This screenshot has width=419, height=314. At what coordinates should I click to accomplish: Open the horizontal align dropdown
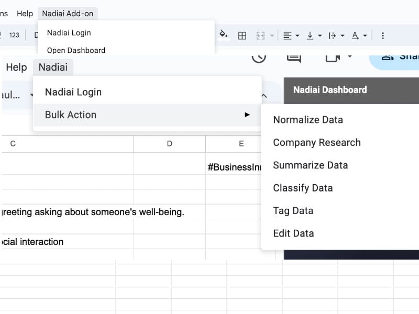pos(291,36)
